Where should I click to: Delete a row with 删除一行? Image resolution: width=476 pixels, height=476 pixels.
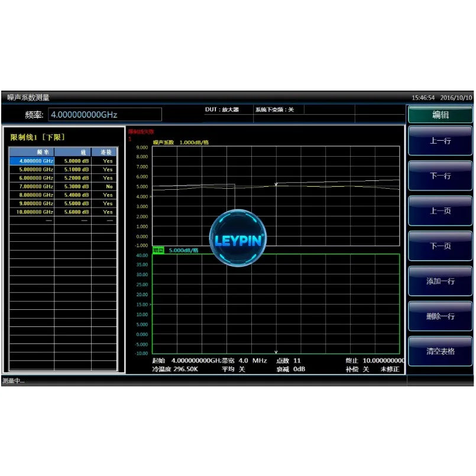click(440, 316)
